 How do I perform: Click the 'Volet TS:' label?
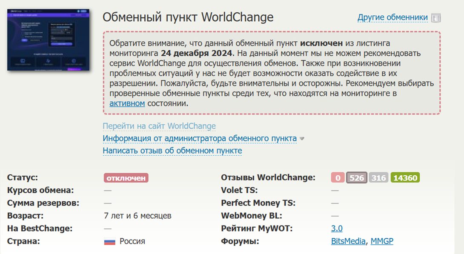click(x=239, y=191)
